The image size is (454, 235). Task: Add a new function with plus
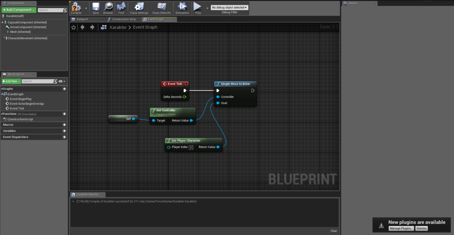[64, 114]
